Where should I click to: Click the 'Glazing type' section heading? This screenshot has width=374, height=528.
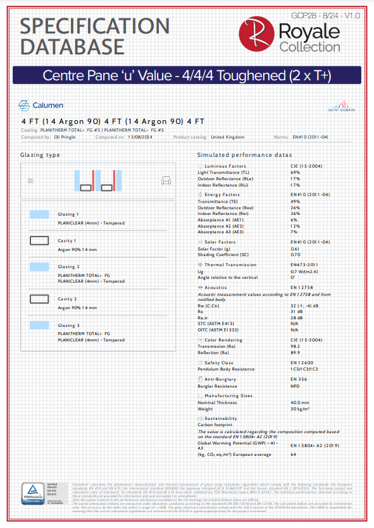[40, 155]
